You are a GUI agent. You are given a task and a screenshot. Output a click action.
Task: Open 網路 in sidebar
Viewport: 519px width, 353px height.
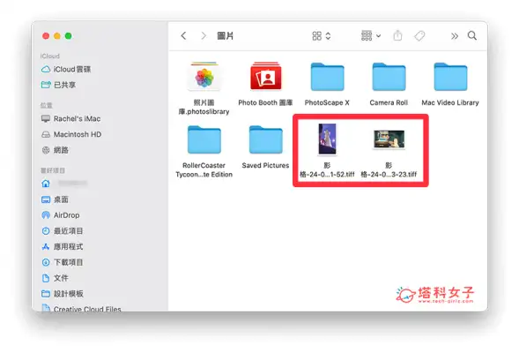[x=55, y=150]
